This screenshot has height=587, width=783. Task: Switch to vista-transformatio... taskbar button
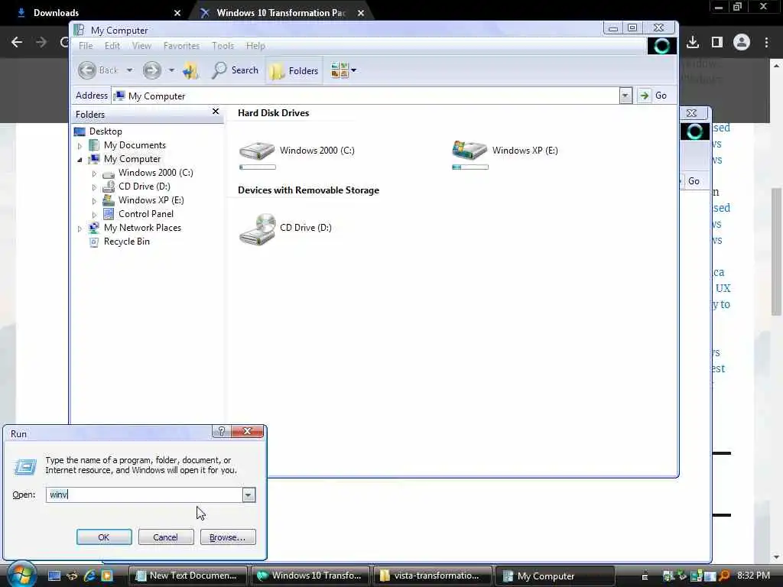[432, 576]
